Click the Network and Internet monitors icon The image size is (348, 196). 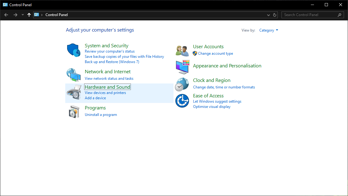tap(73, 74)
